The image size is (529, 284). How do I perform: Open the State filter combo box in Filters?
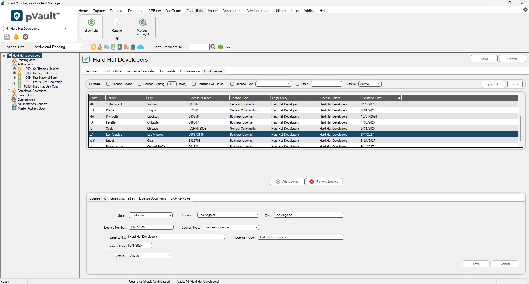pyautogui.click(x=326, y=84)
